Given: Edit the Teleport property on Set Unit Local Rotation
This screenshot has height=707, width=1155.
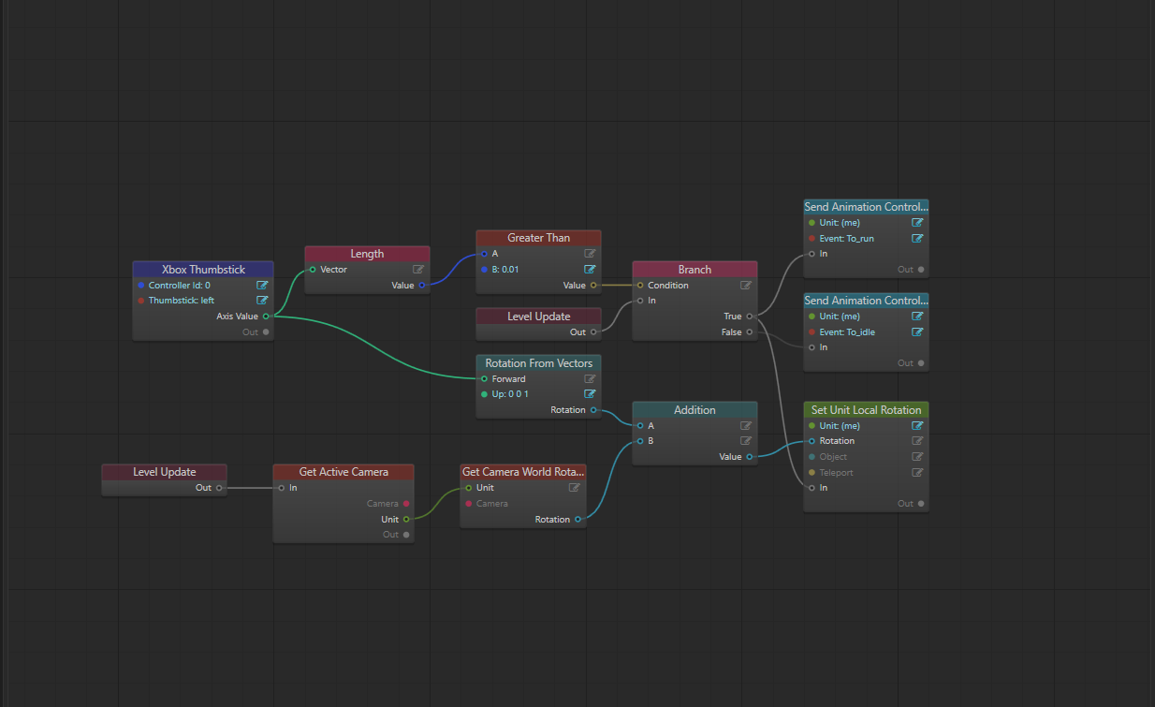Looking at the screenshot, I should click(x=917, y=472).
